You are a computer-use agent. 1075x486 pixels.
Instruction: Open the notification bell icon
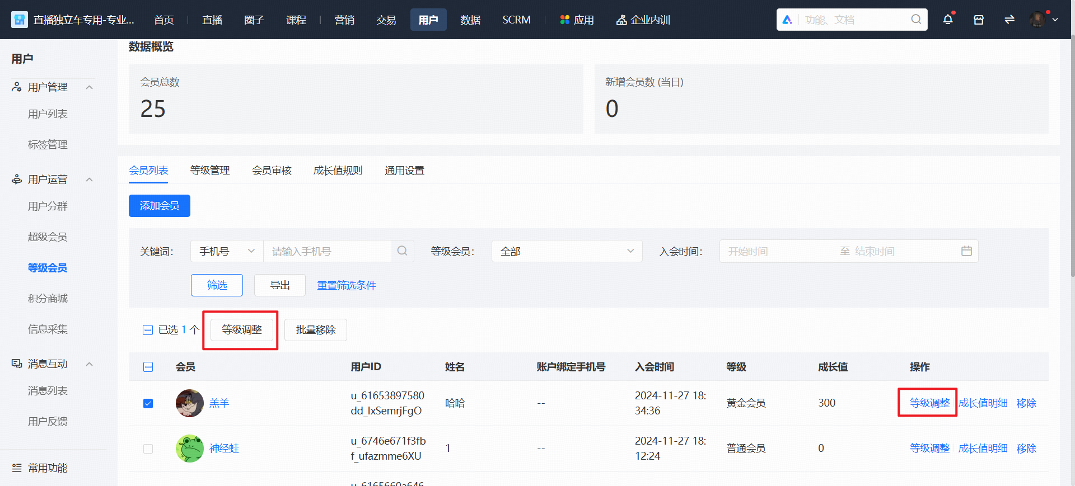948,20
